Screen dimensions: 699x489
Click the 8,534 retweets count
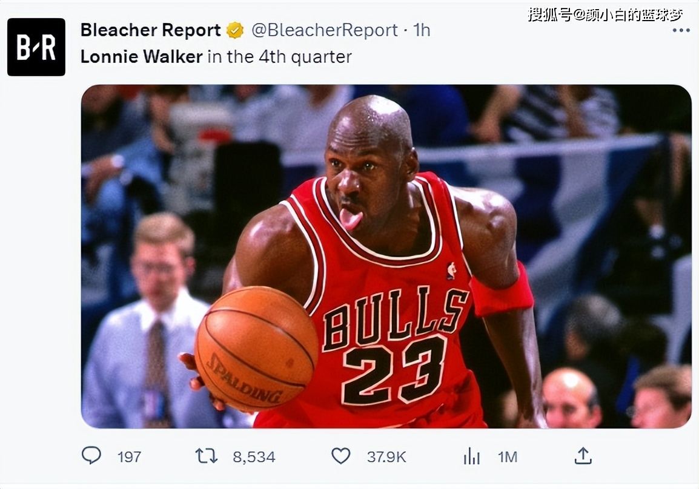(x=254, y=457)
